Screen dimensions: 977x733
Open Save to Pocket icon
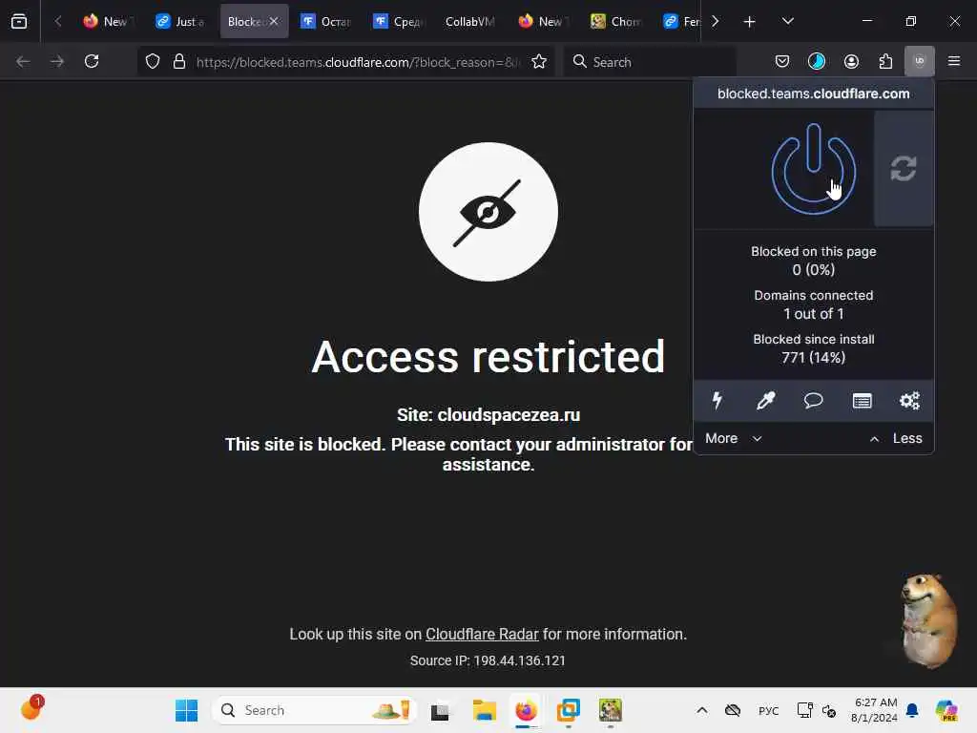click(782, 61)
